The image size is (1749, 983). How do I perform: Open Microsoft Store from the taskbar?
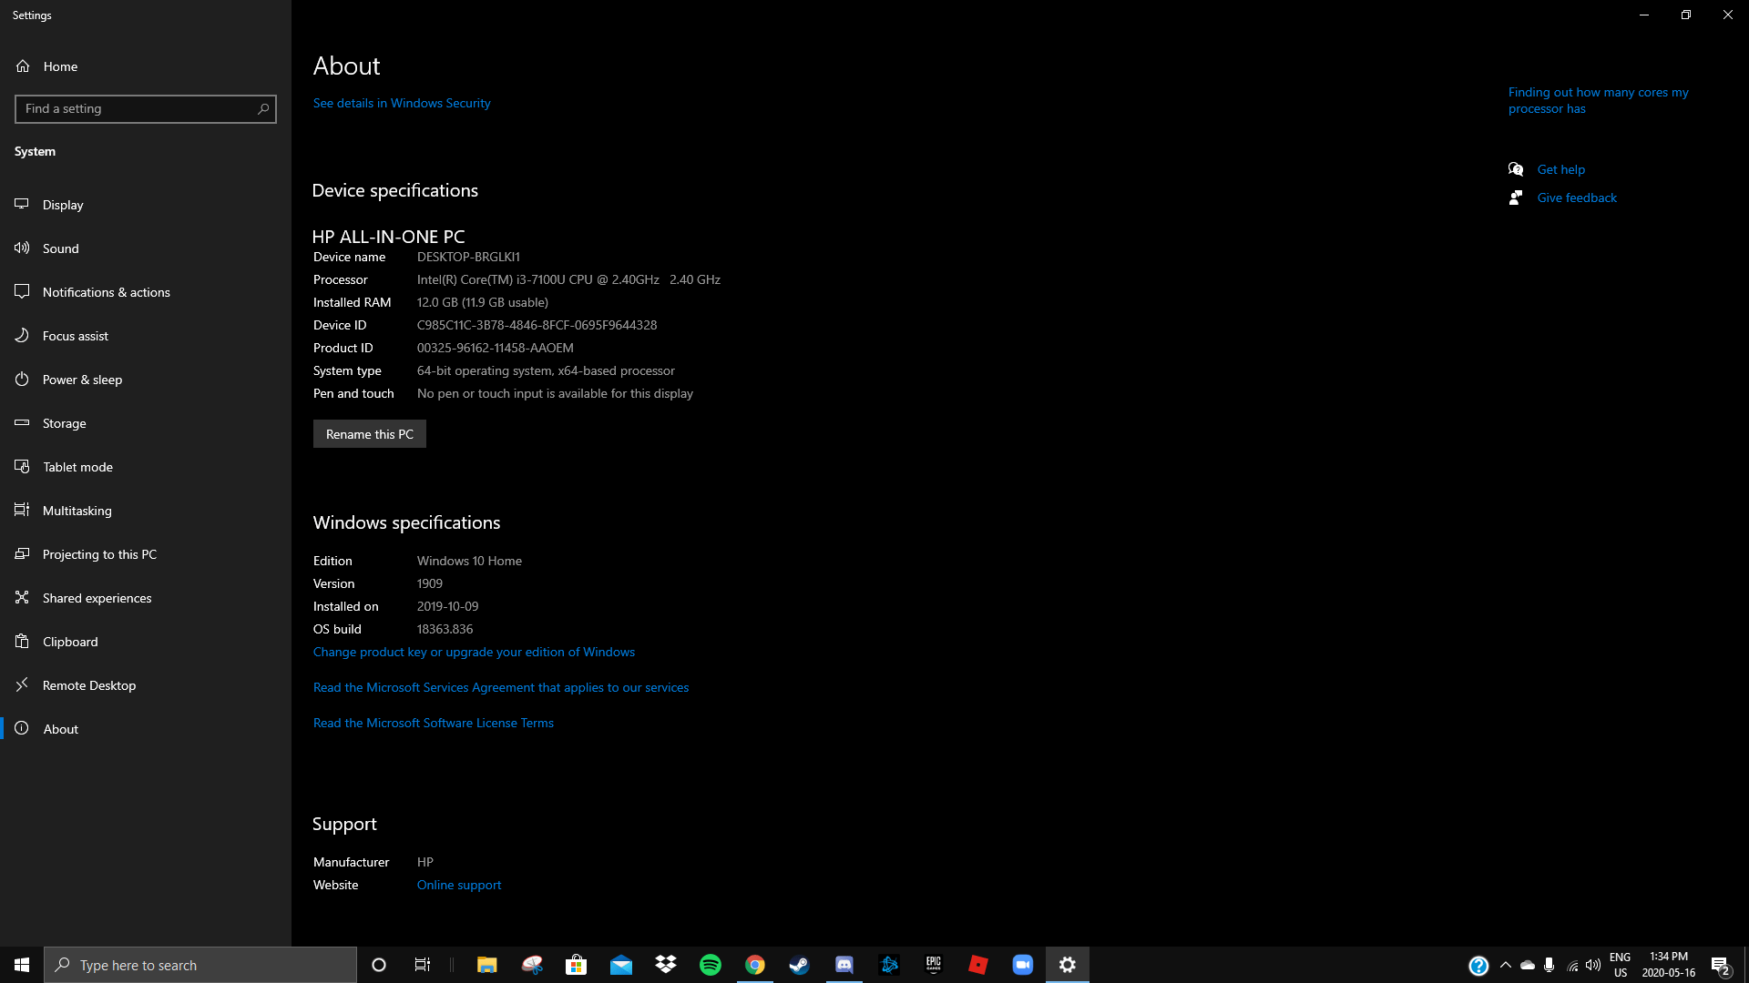pyautogui.click(x=576, y=965)
